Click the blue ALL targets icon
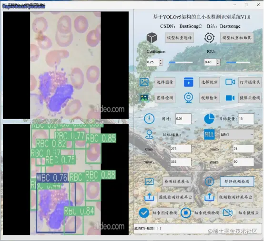Image resolution: width=264 pixels, height=241 pixels. tap(209, 134)
